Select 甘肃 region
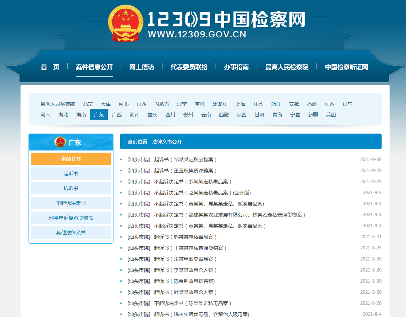This screenshot has width=406, height=317. click(x=260, y=115)
